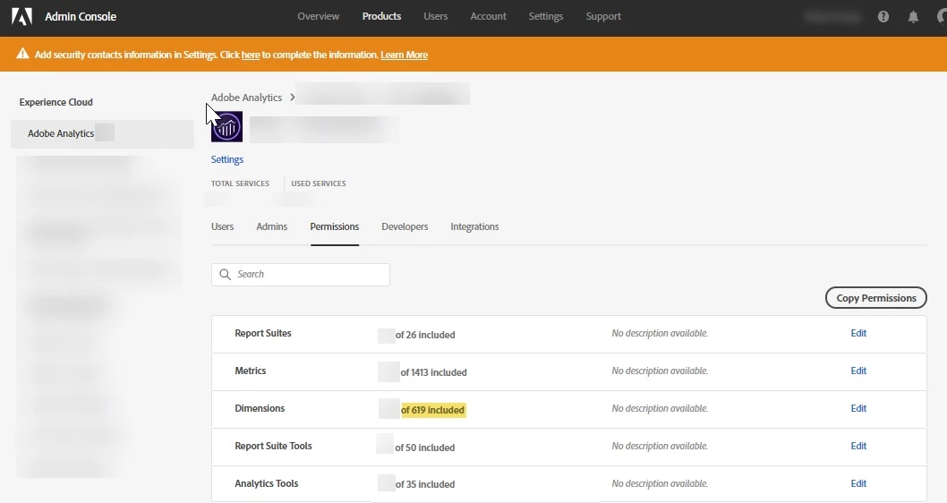Image resolution: width=947 pixels, height=503 pixels.
Task: Click the Adobe logo in header
Action: [x=21, y=16]
